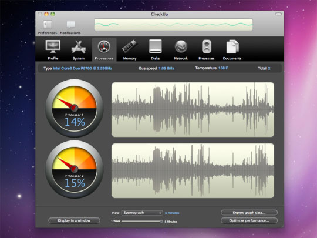Click the Export graph data button
Image resolution: width=317 pixels, height=238 pixels.
pyautogui.click(x=249, y=213)
